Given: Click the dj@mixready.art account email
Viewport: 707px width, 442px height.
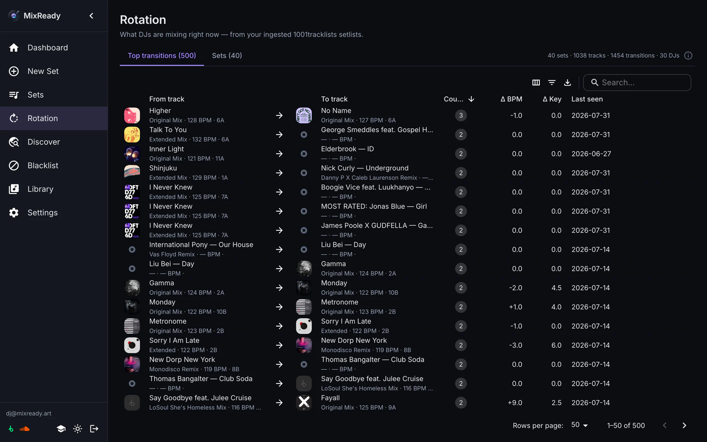Looking at the screenshot, I should [29, 413].
